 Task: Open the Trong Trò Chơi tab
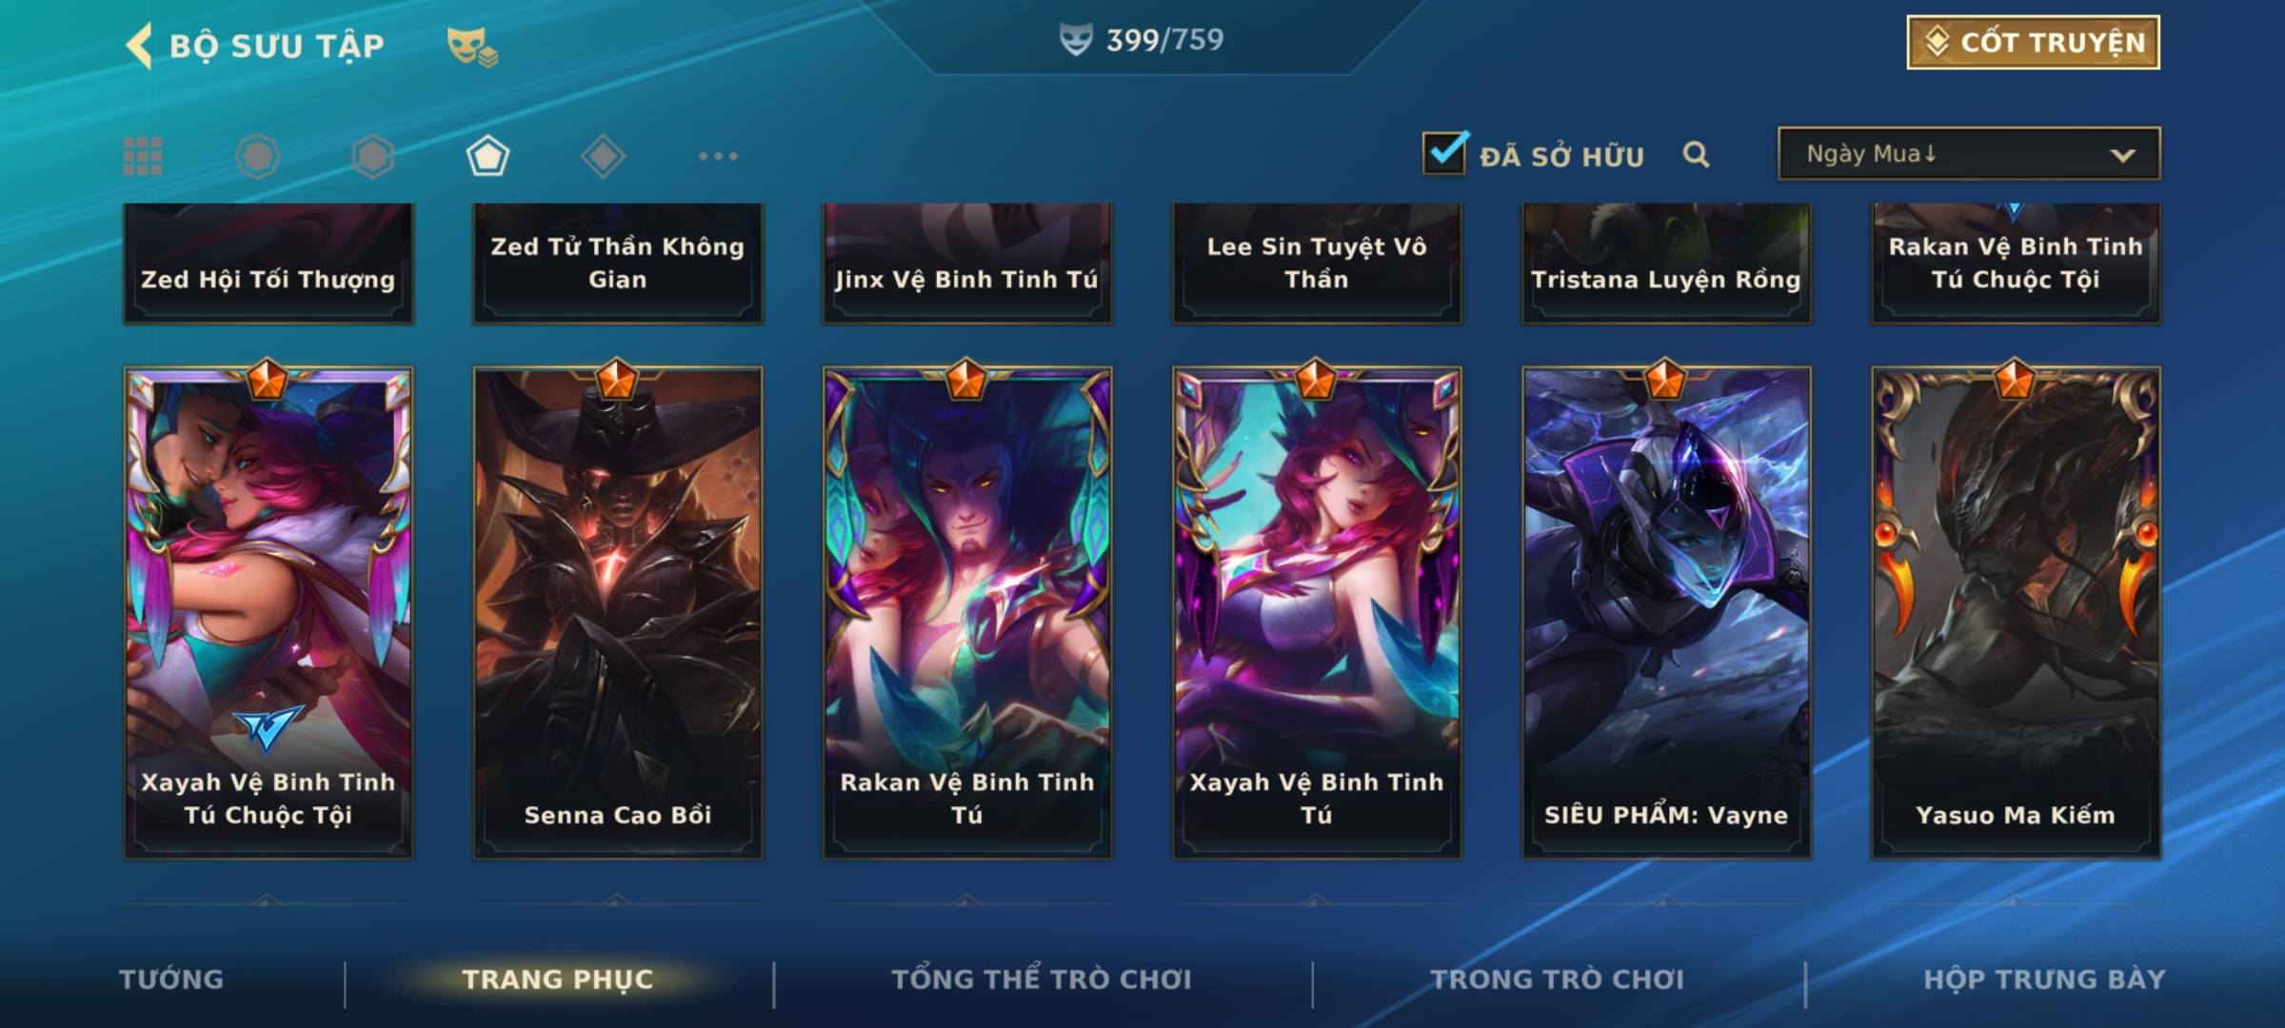pyautogui.click(x=1557, y=979)
